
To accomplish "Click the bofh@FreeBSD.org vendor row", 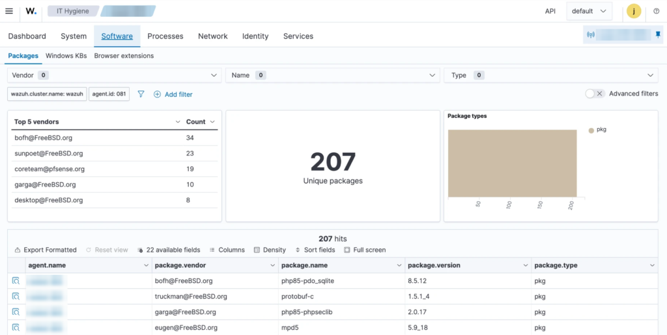I will (115, 137).
